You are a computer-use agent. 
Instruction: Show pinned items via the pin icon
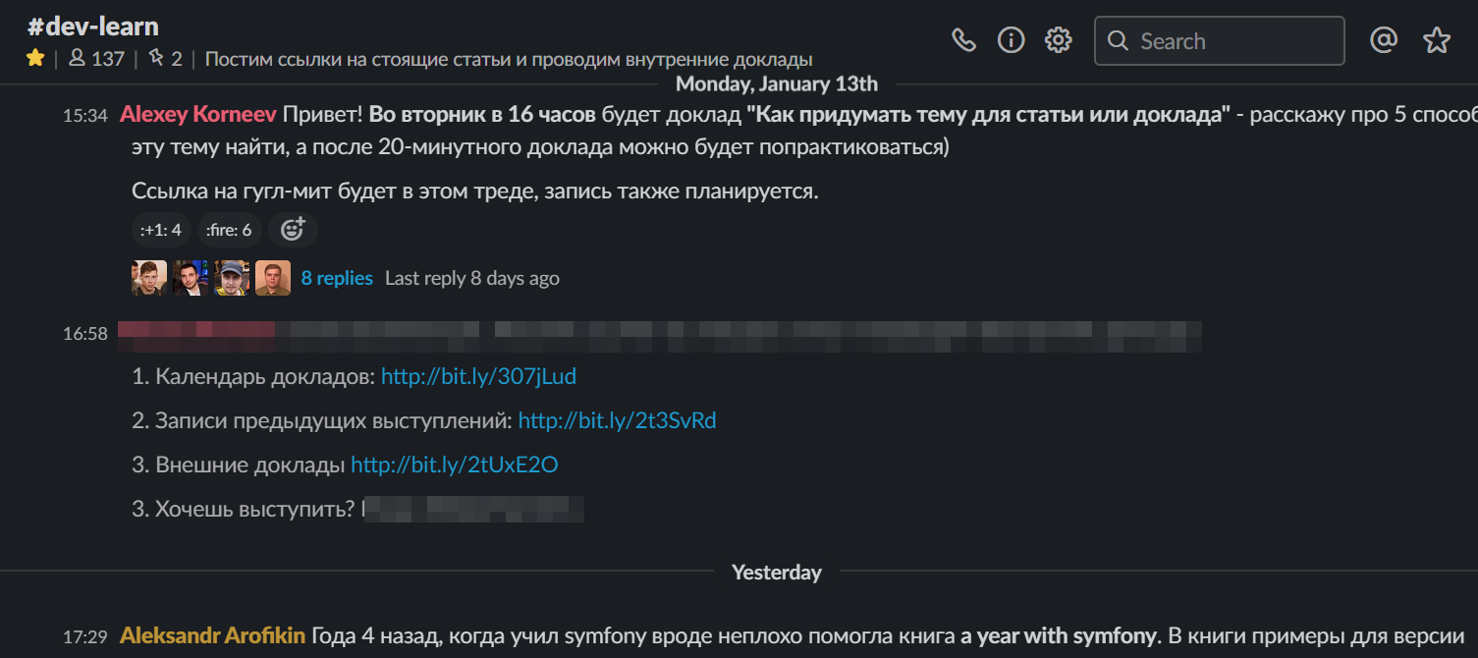click(x=159, y=59)
